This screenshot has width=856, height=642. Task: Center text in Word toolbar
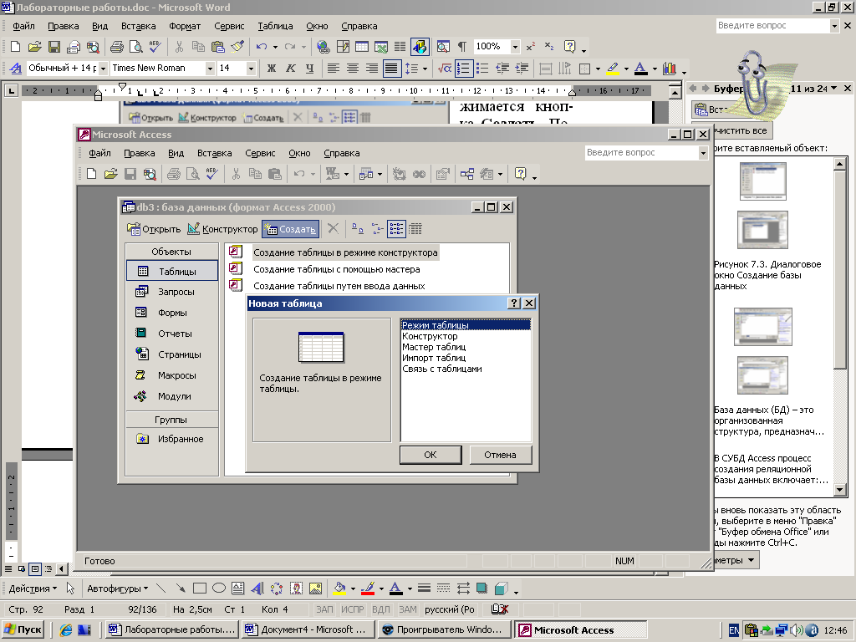353,69
